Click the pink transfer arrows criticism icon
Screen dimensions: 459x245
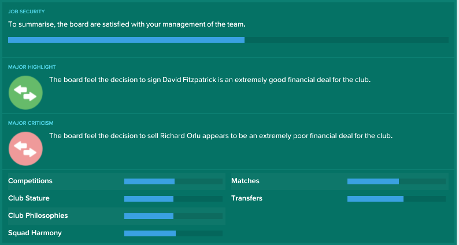(x=25, y=149)
